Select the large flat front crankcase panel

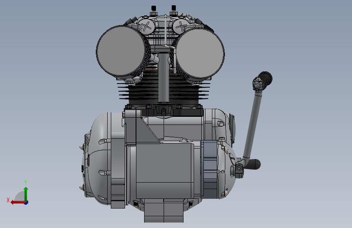coord(164,170)
